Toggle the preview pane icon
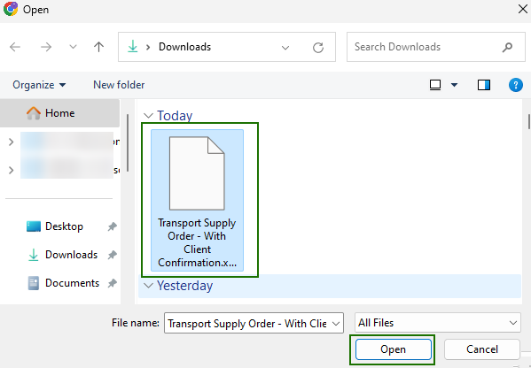The height and width of the screenshot is (368, 531). click(x=484, y=85)
